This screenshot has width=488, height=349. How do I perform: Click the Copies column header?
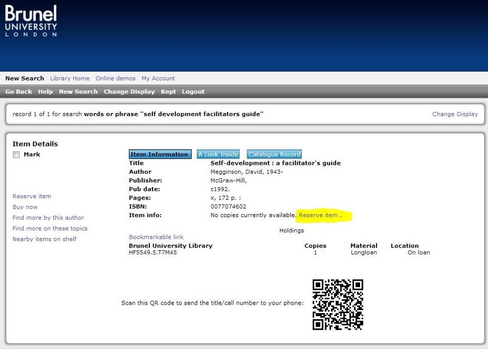point(315,246)
